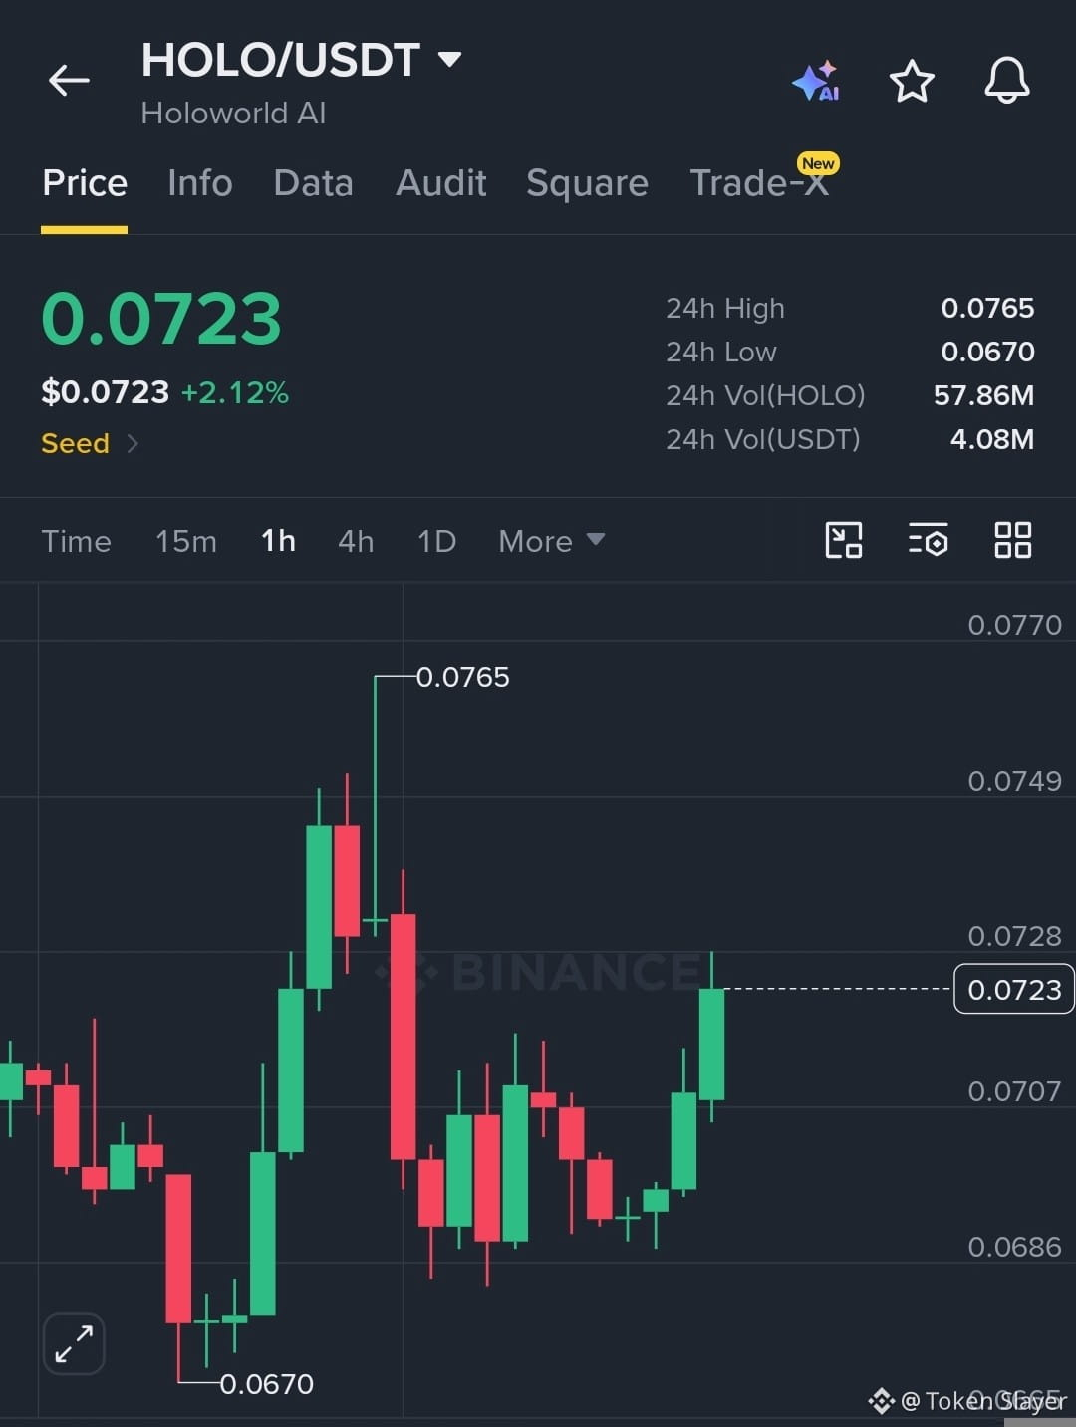Click the current price tag 0.0723 on axis
1076x1427 pixels.
click(x=1014, y=989)
